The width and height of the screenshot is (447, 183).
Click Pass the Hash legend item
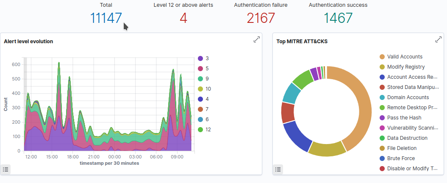pos(404,118)
